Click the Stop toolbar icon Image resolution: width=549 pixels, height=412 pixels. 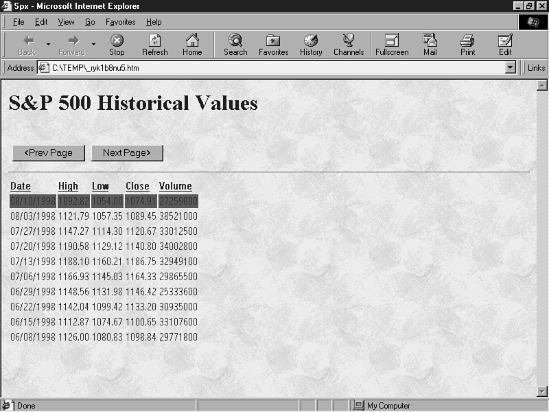(x=117, y=45)
